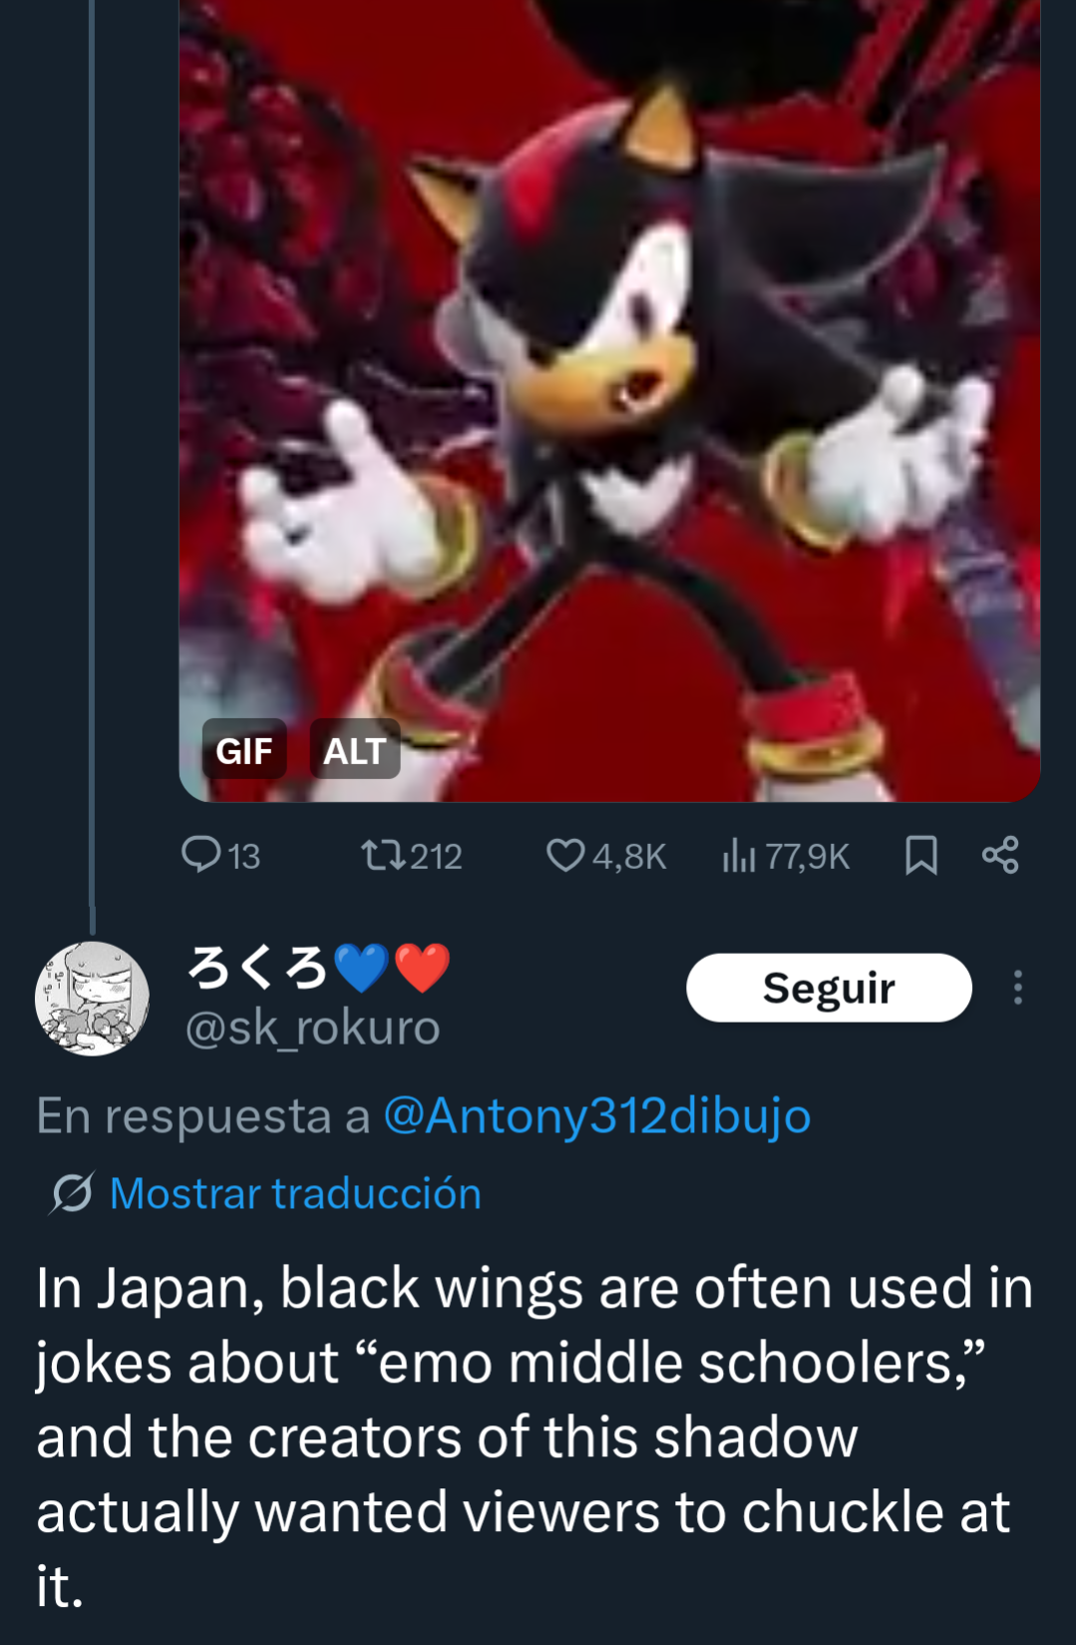Select the ろくろ display name
This screenshot has width=1076, height=1645.
[x=257, y=967]
